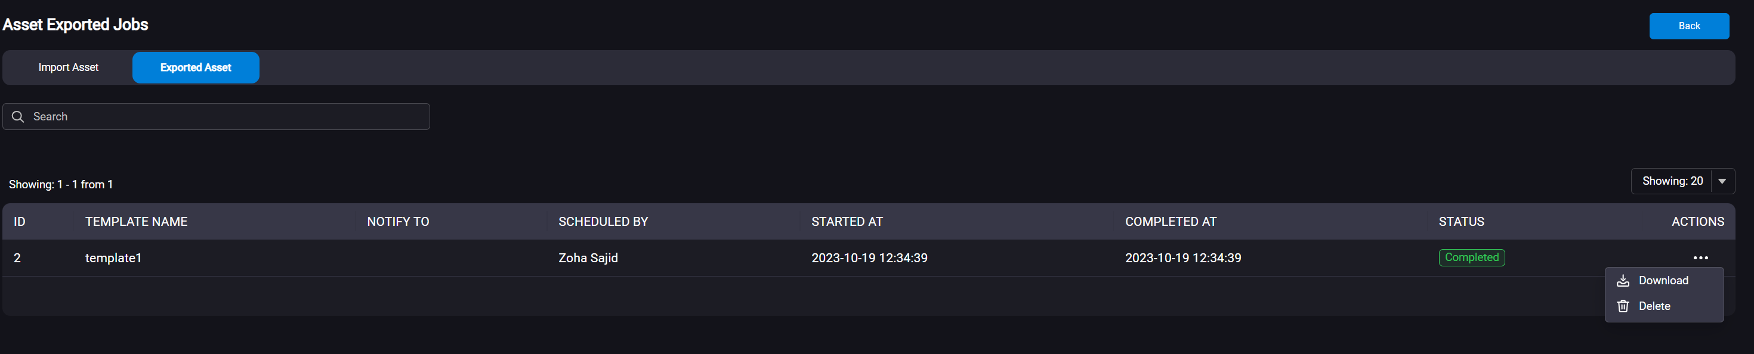Click the STARTED AT column header
Screen dimensions: 1754x354
coord(847,222)
